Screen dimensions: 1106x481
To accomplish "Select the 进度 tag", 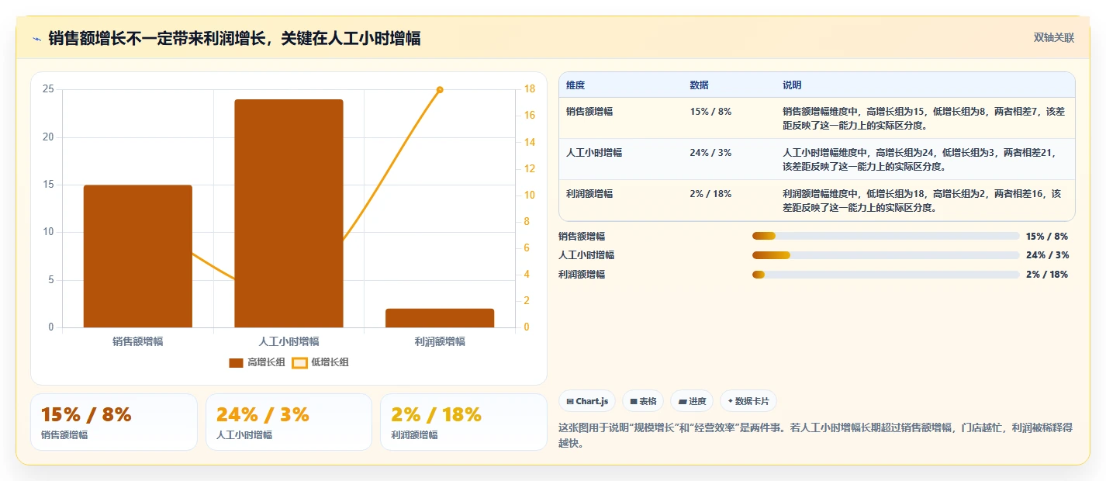I will [692, 401].
